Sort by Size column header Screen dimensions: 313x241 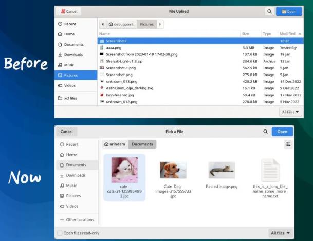[x=250, y=34]
